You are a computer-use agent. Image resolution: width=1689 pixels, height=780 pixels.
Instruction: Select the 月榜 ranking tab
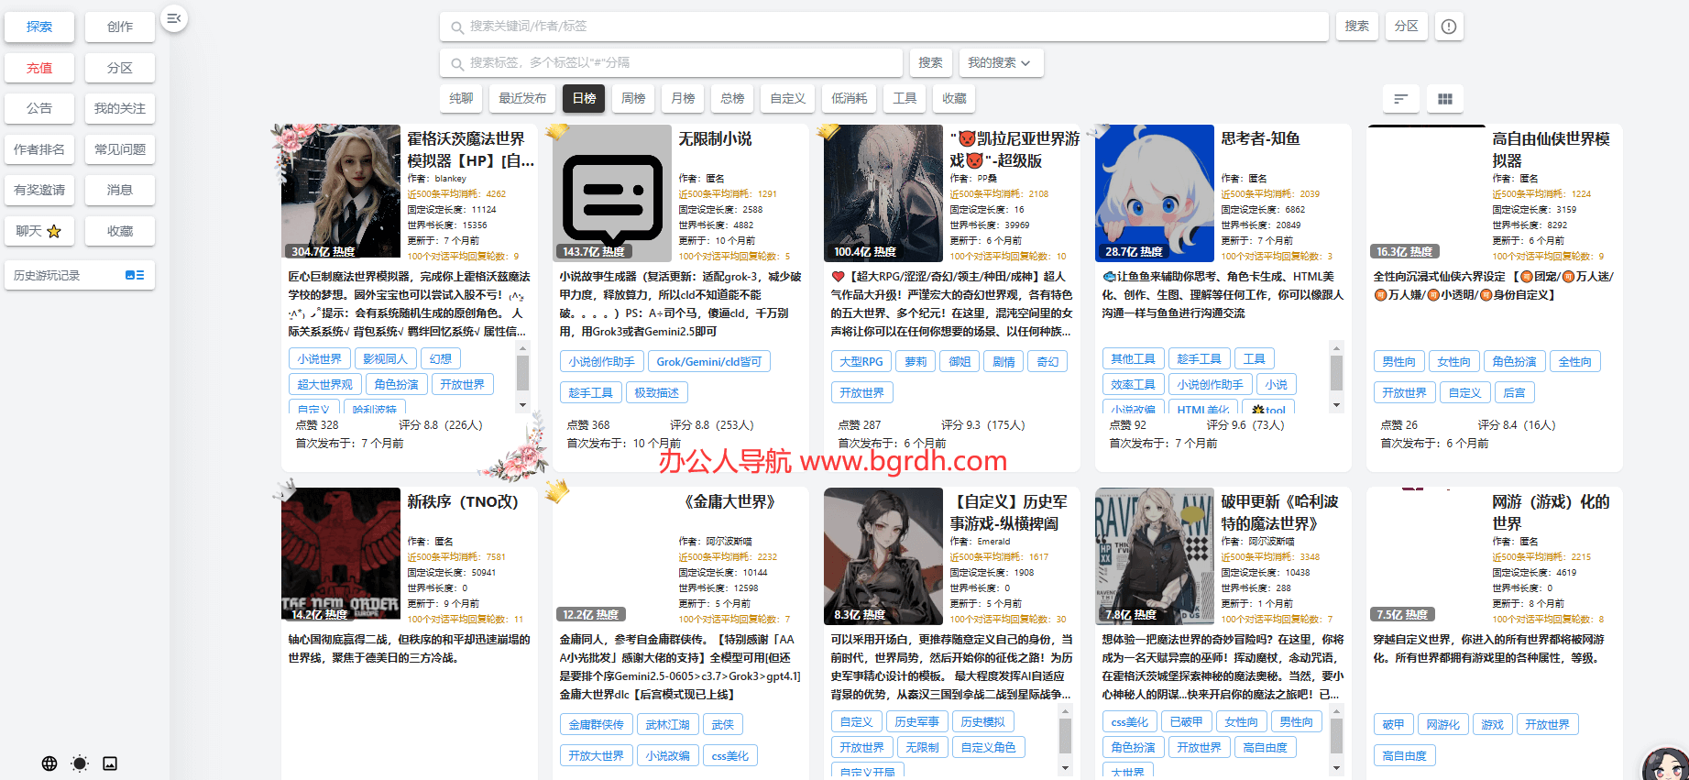tap(683, 98)
